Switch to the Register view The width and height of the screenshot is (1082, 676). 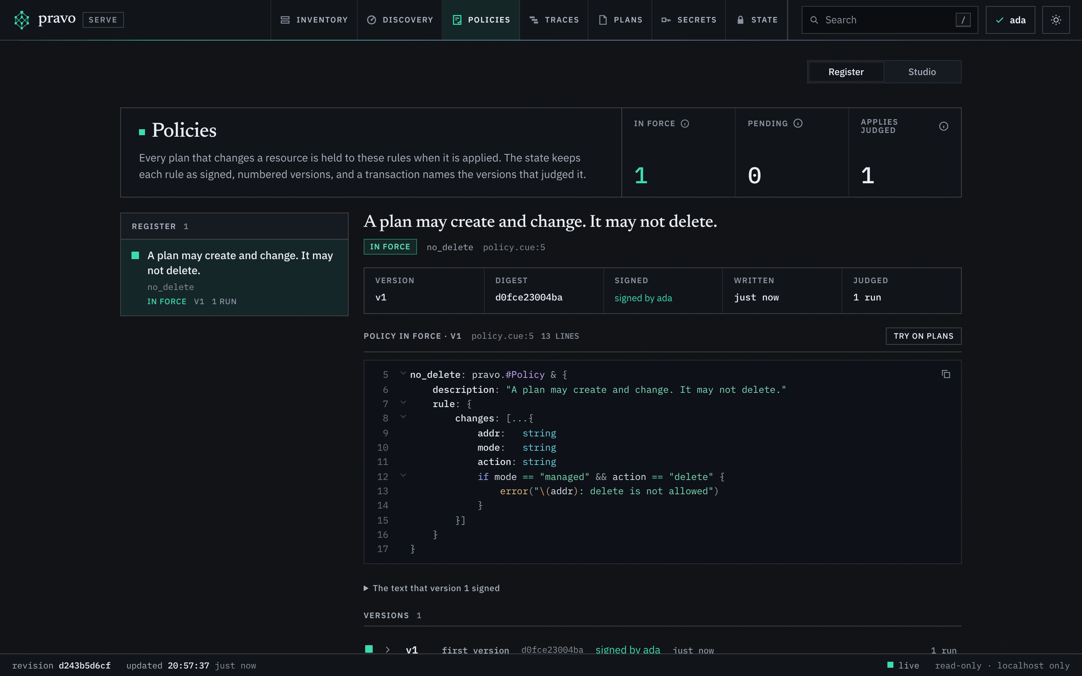point(846,72)
